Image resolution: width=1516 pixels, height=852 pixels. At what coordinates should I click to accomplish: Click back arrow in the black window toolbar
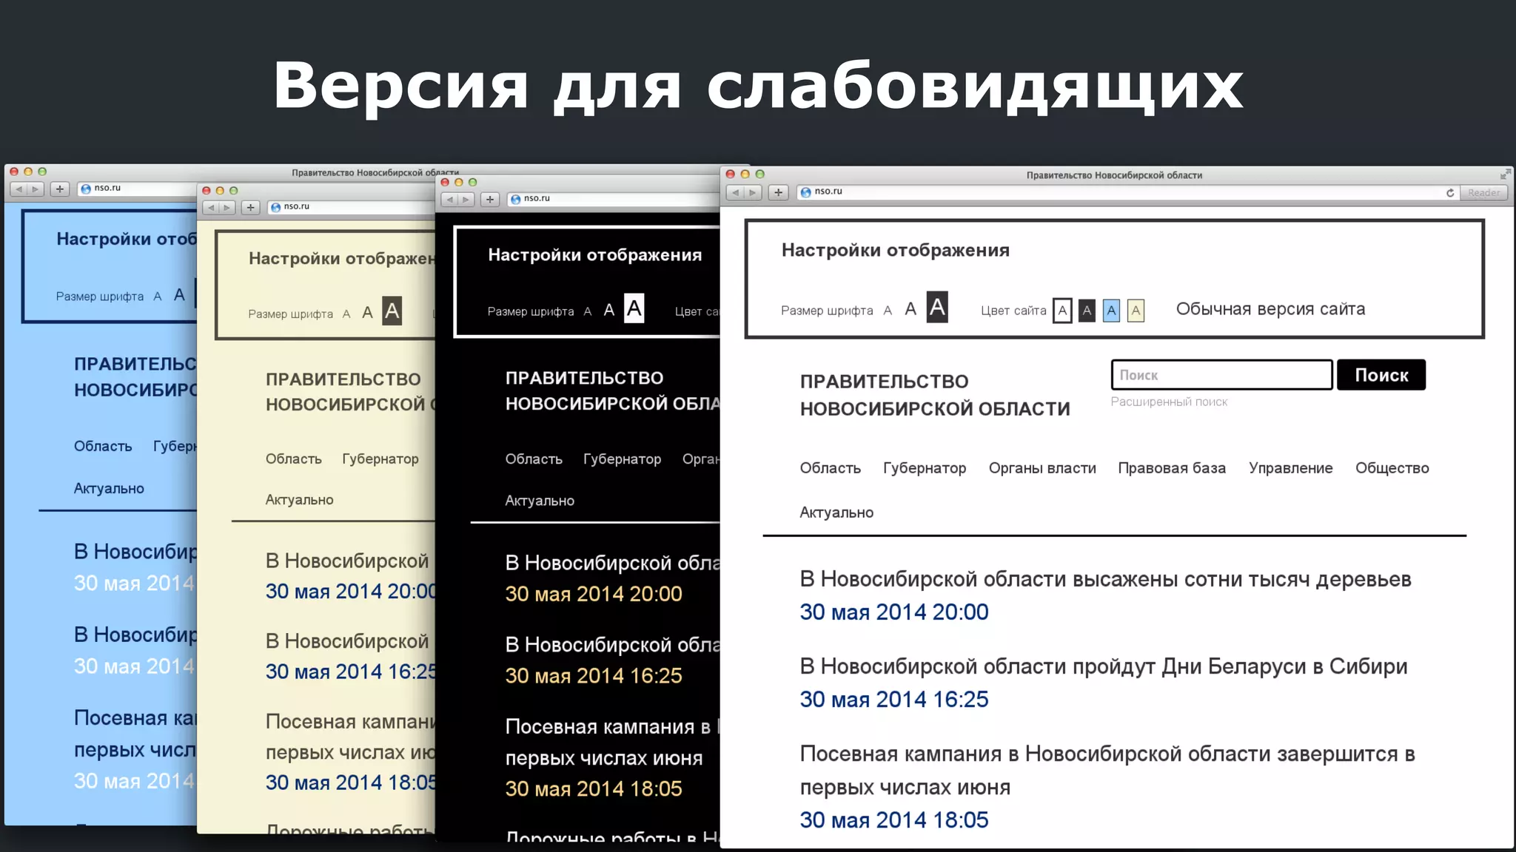(450, 200)
